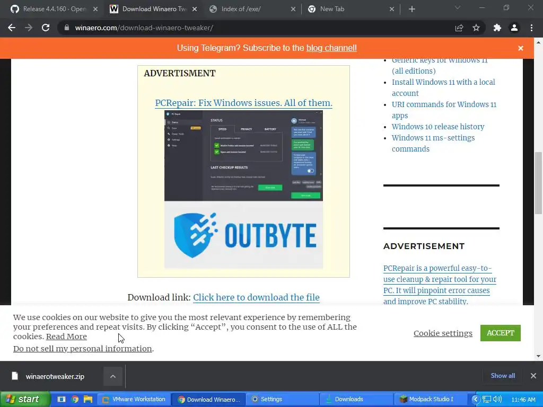
Task: Click here to download the file link
Action: [256, 297]
